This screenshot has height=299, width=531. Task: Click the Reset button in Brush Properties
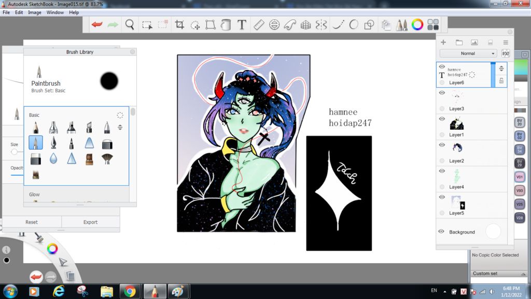(x=32, y=222)
